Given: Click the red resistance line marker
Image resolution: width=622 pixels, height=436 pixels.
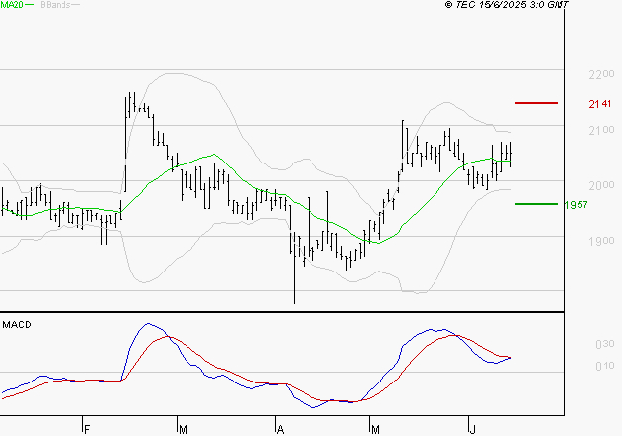Looking at the screenshot, I should (536, 103).
